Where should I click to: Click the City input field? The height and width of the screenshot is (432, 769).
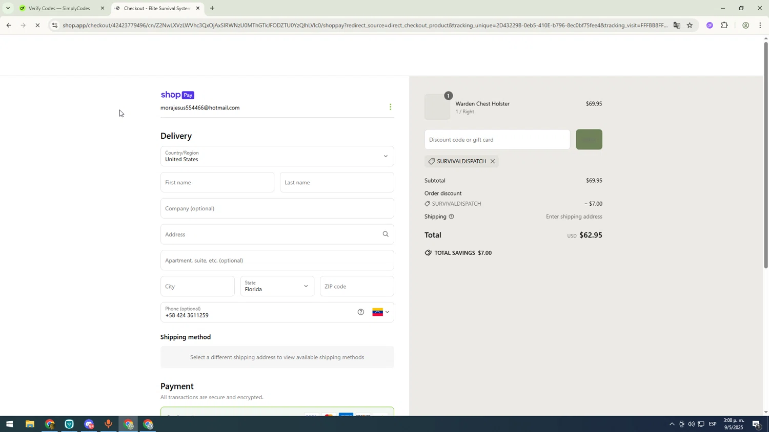tap(197, 286)
